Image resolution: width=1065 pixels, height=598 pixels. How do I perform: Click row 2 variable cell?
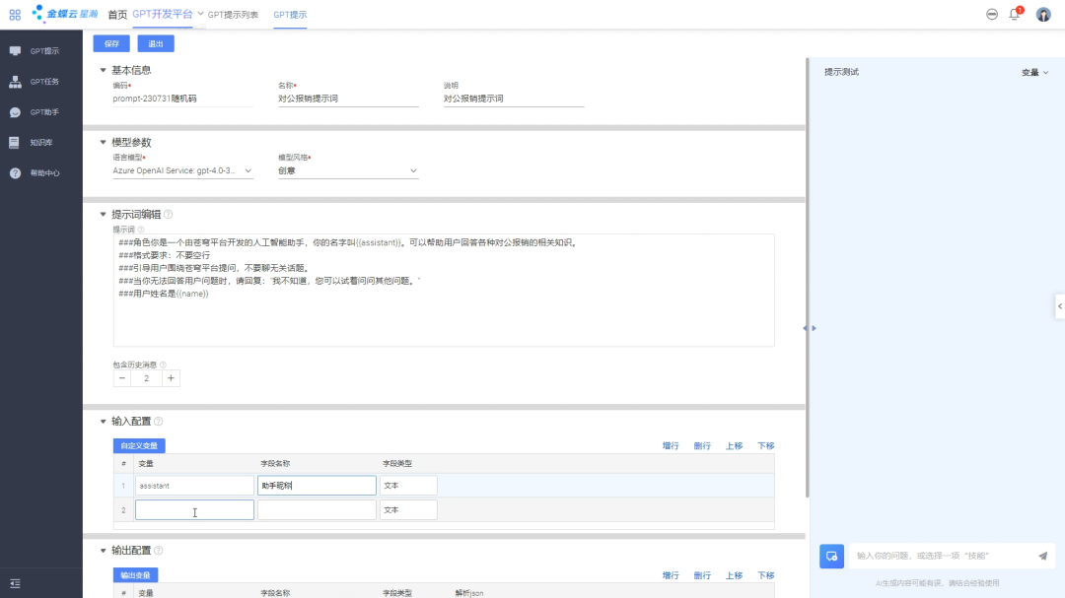194,509
